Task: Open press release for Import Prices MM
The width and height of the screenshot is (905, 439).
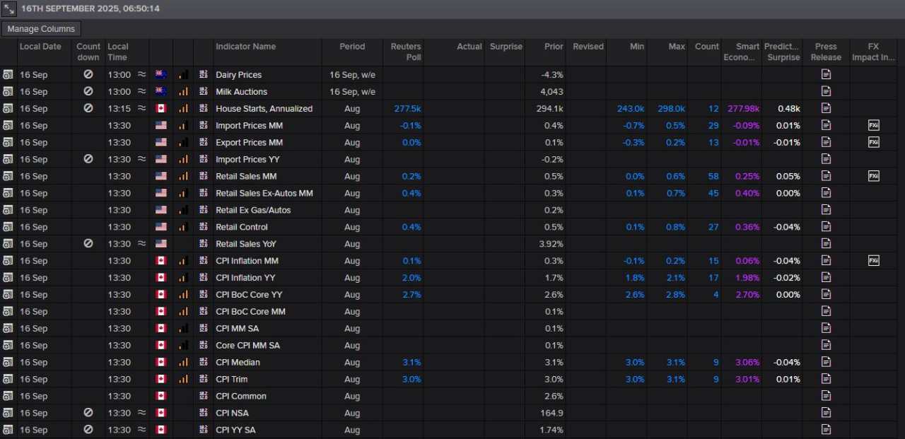Action: pos(826,125)
